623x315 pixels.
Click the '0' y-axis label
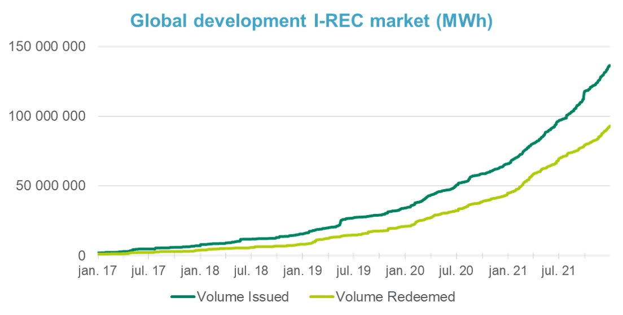81,255
